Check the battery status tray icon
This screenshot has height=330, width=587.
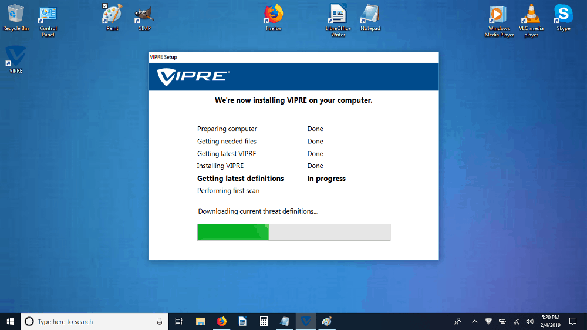point(502,321)
